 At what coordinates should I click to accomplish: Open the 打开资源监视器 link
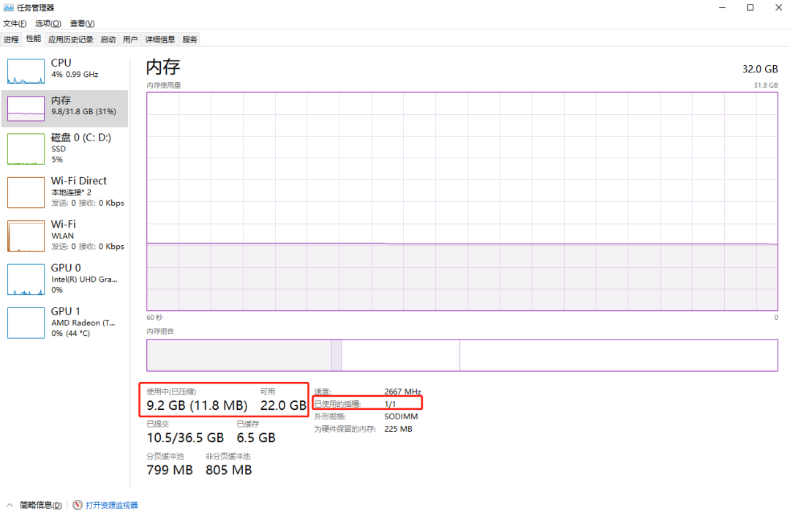112,505
